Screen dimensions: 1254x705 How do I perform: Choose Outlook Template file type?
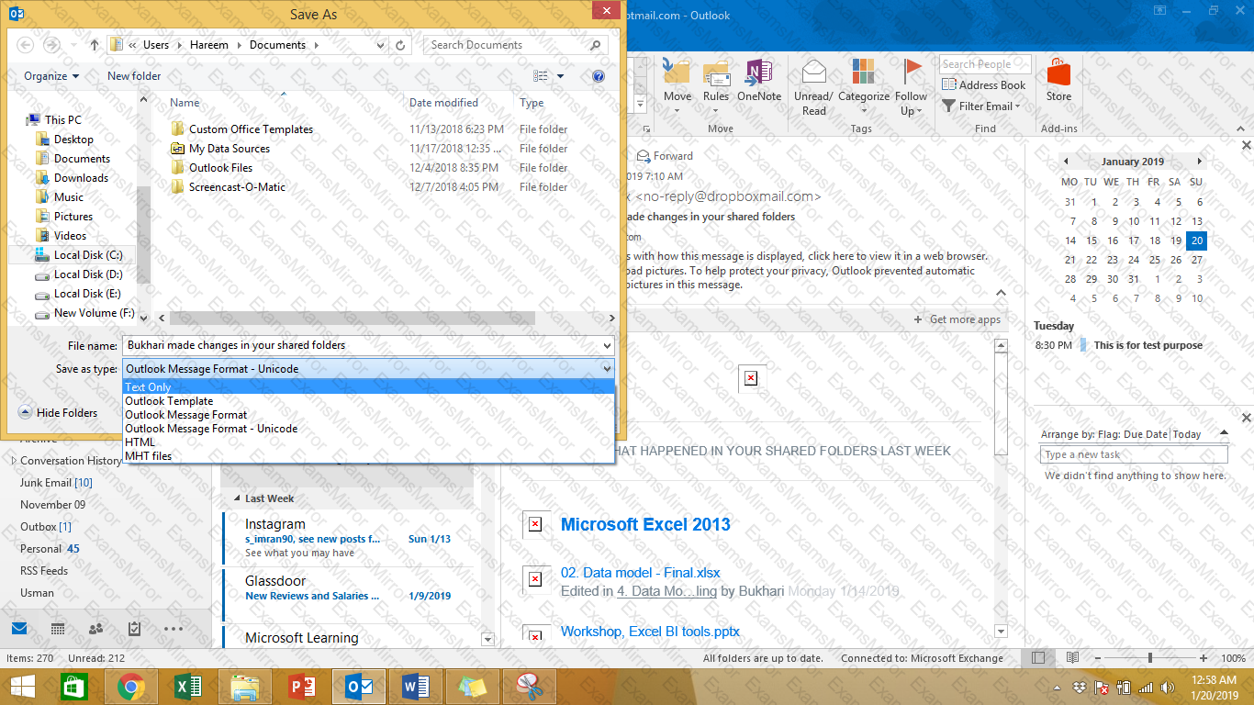click(369, 401)
